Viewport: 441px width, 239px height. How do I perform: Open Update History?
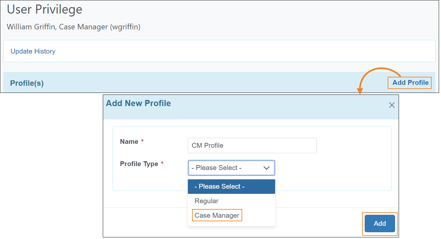(x=33, y=51)
